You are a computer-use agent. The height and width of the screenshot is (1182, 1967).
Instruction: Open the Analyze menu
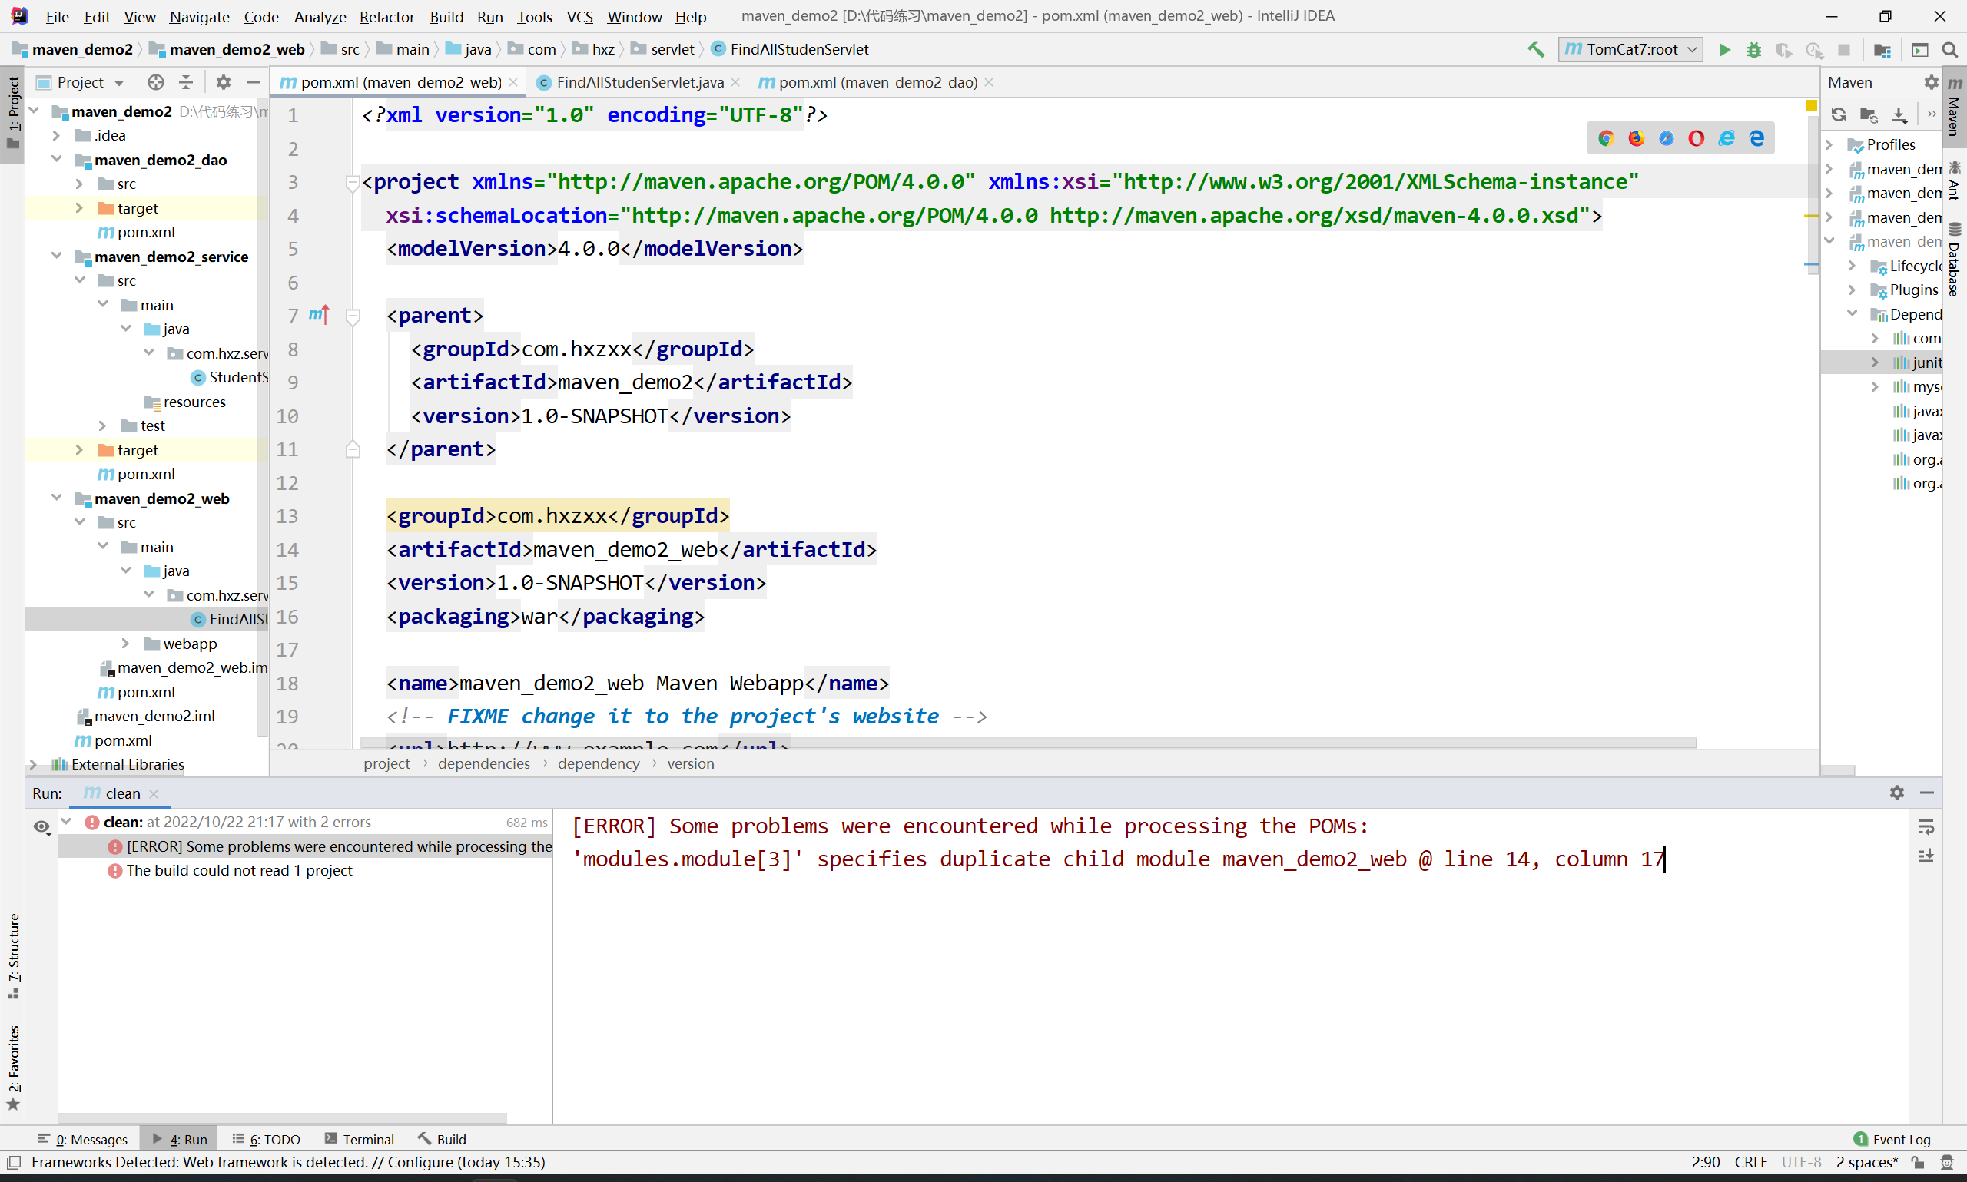pos(320,17)
